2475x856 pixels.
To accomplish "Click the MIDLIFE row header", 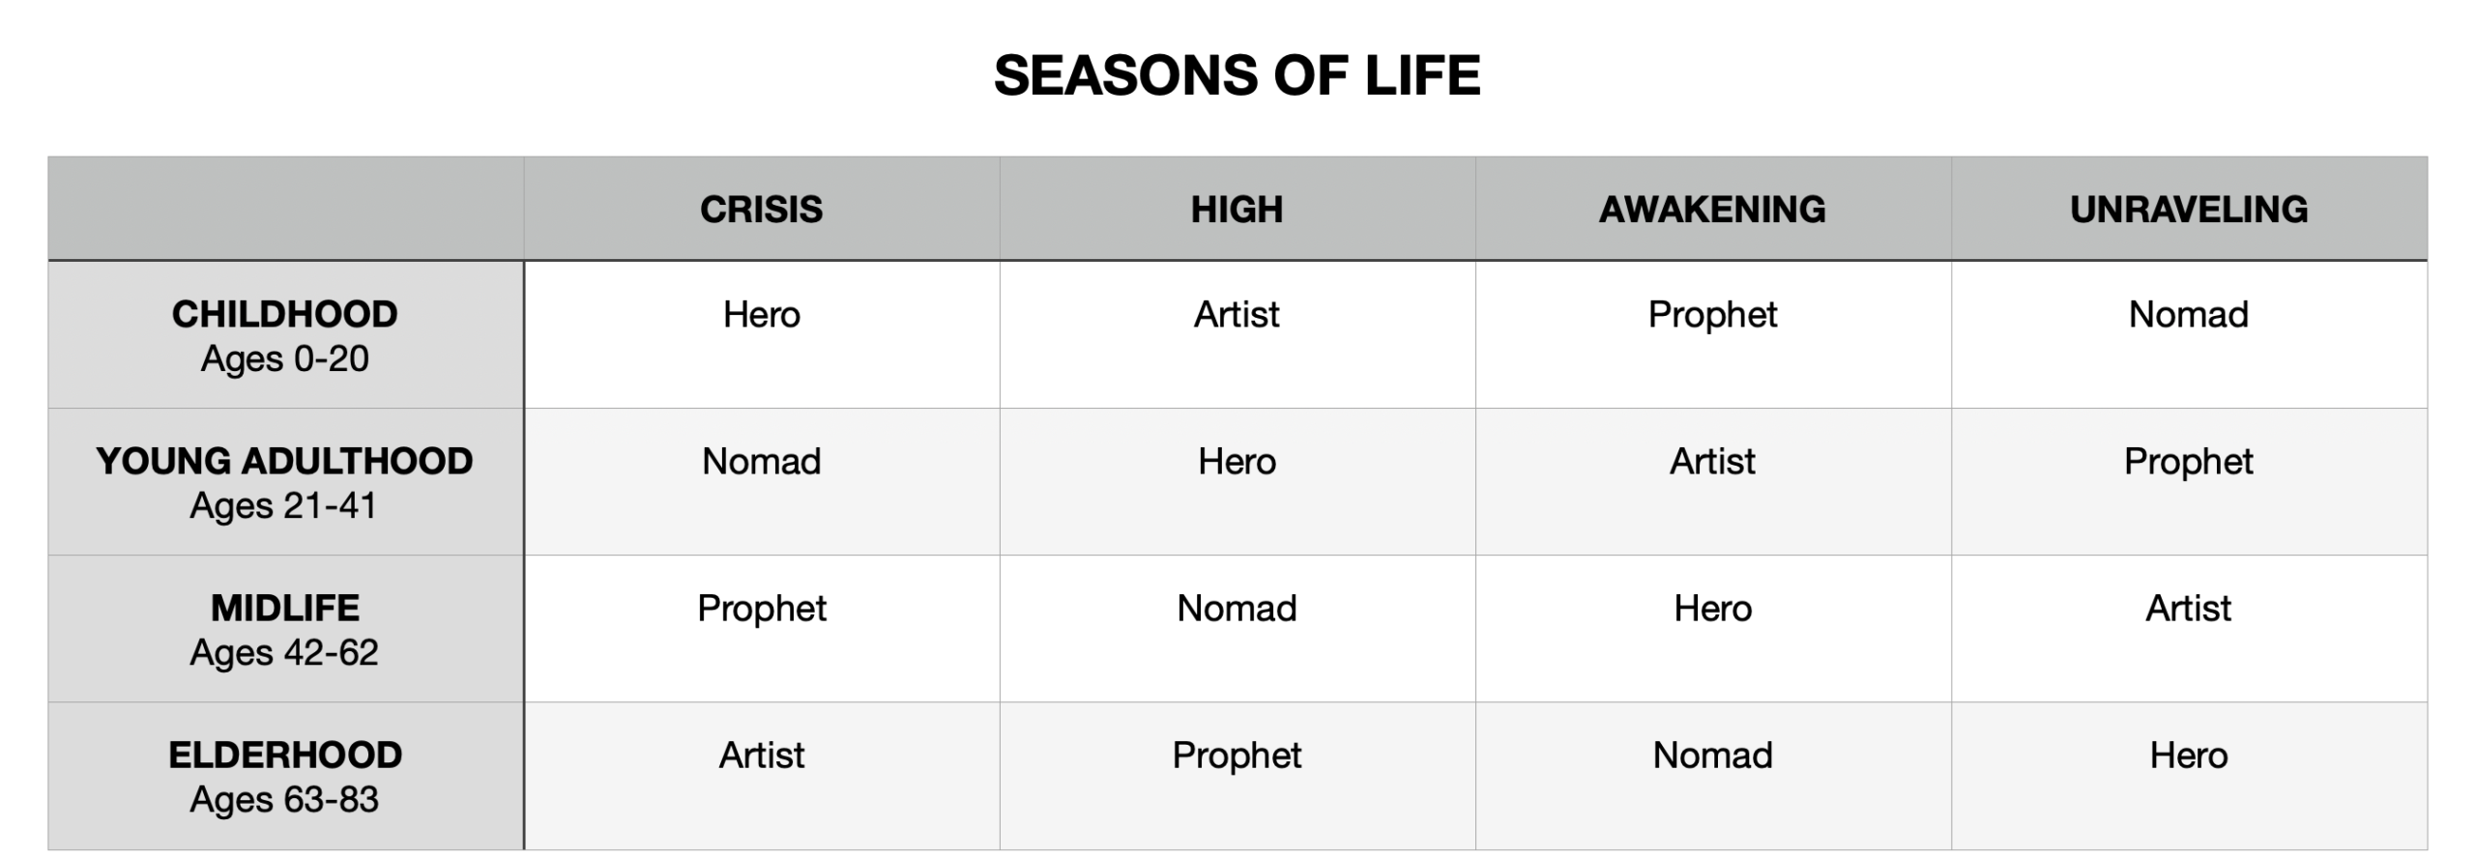I will point(285,629).
